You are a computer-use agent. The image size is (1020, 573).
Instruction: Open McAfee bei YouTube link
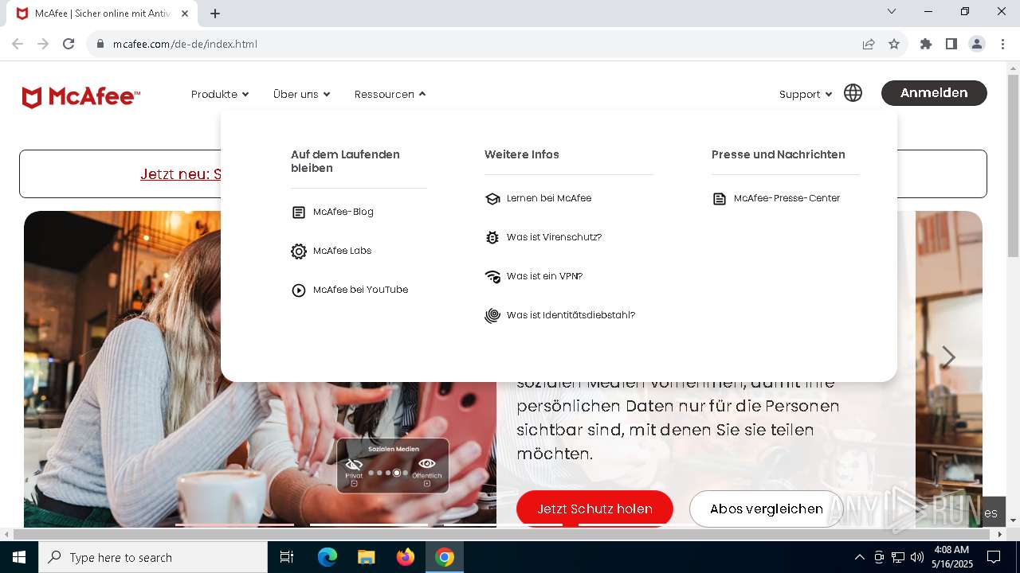(361, 290)
